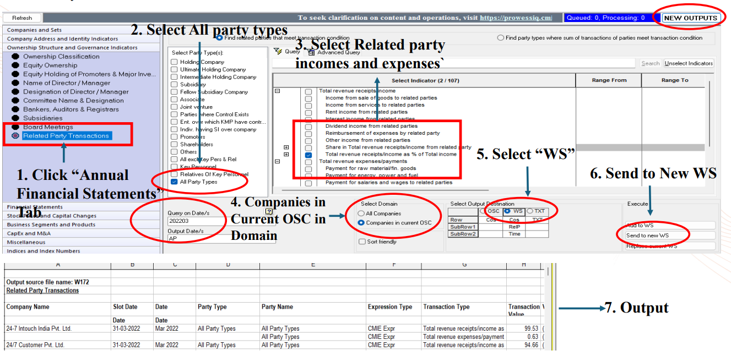Click the Equity Ownership bullet icon
The width and height of the screenshot is (731, 356).
click(15, 65)
